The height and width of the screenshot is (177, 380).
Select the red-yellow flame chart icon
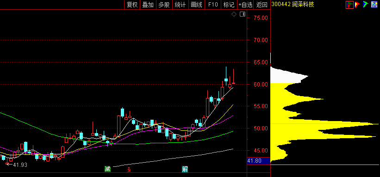tap(357, 4)
